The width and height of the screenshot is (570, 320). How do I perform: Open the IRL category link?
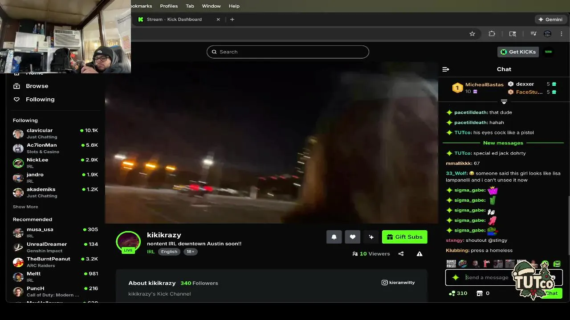coord(151,252)
